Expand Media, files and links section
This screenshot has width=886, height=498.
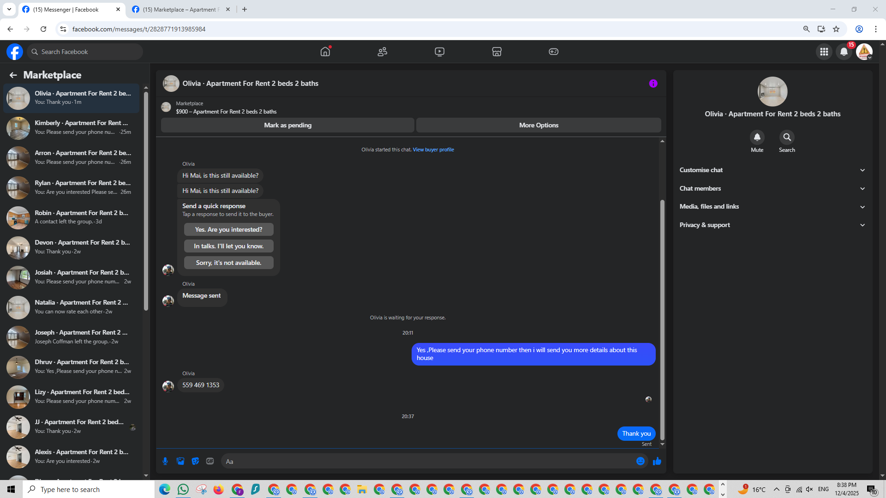tap(772, 207)
